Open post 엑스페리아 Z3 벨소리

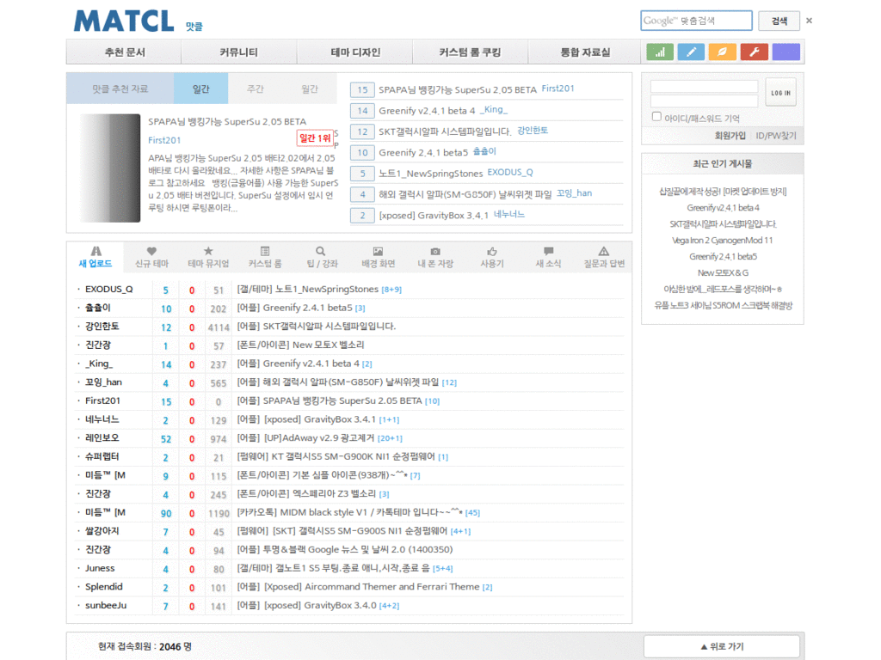pyautogui.click(x=306, y=493)
